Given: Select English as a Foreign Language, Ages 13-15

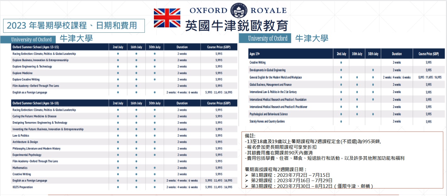Looking at the screenshot, I should pyautogui.click(x=30, y=92).
